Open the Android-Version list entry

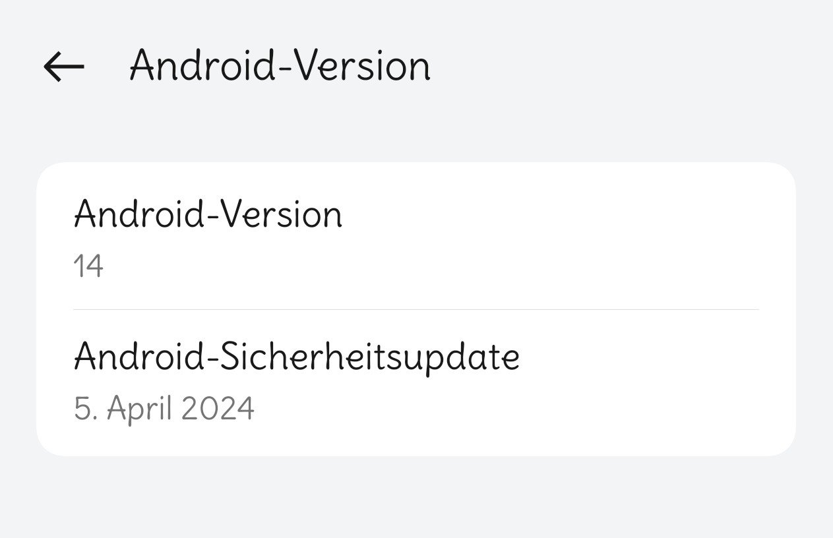208,215
